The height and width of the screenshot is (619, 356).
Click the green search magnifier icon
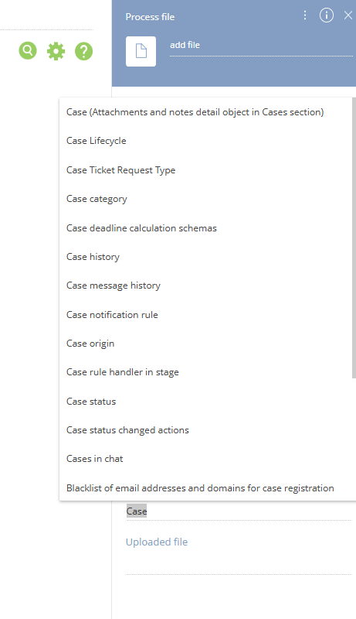28,51
